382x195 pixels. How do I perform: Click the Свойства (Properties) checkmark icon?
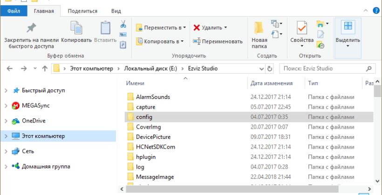(x=302, y=28)
